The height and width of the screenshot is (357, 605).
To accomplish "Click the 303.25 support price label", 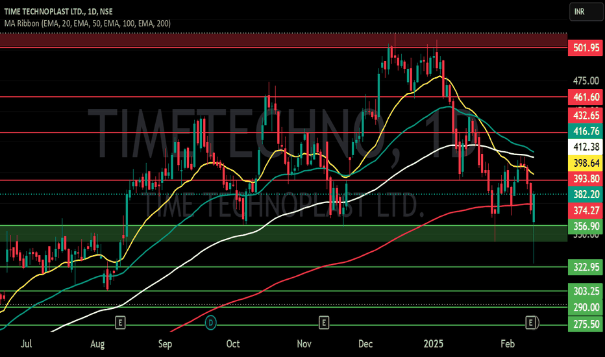I will 586,291.
